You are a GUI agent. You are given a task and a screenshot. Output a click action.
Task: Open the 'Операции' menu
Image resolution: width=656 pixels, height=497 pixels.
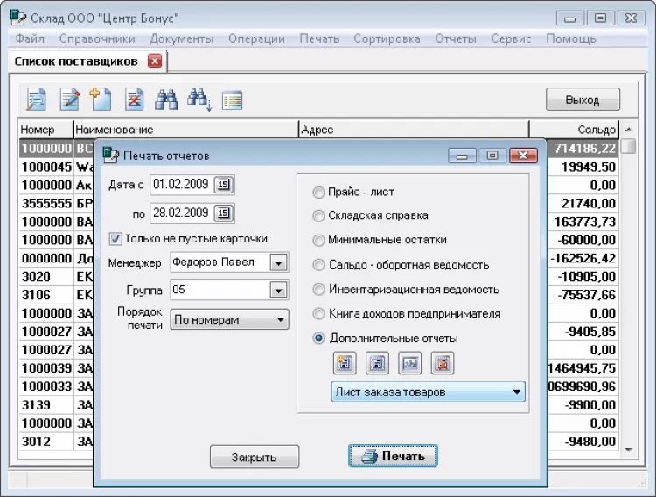[x=256, y=38]
